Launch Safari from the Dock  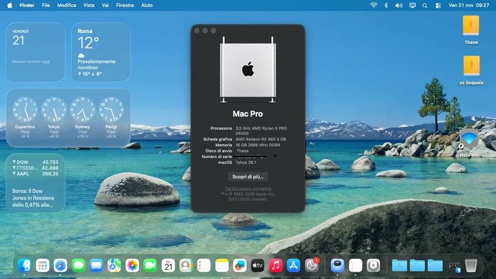pyautogui.click(x=60, y=266)
